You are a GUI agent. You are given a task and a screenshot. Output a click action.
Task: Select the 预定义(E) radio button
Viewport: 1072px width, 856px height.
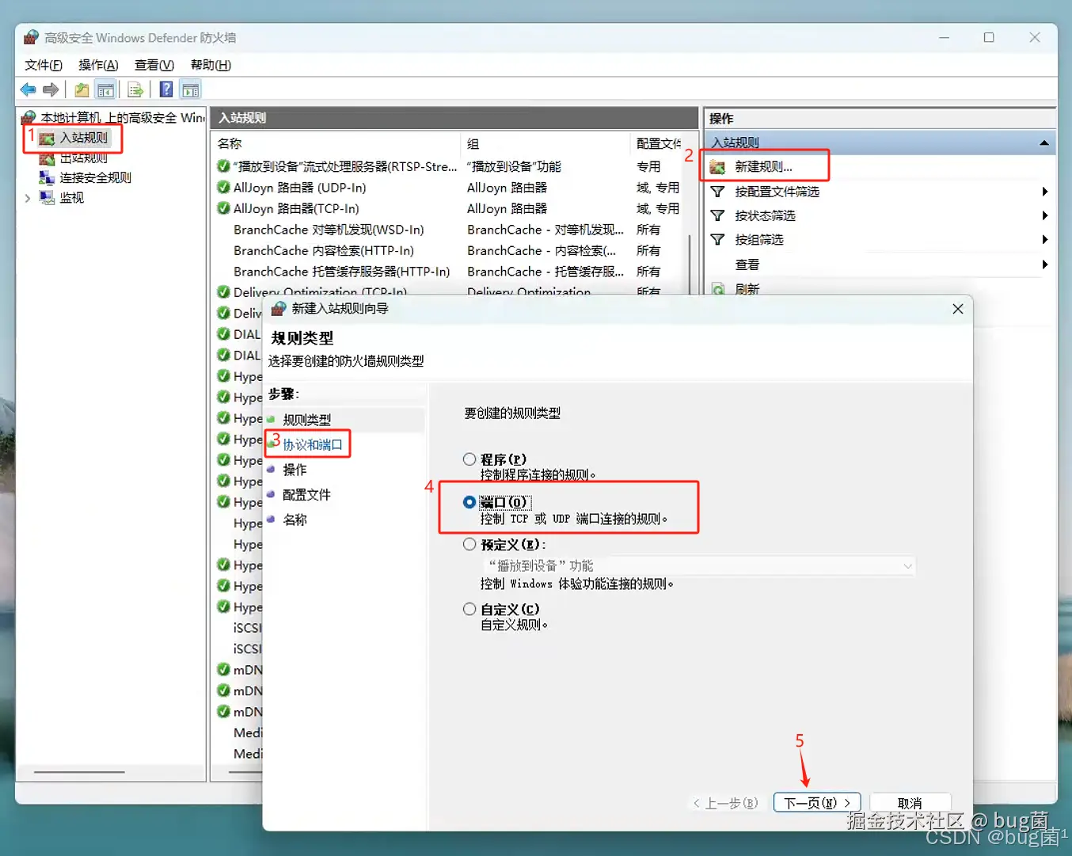pos(469,544)
